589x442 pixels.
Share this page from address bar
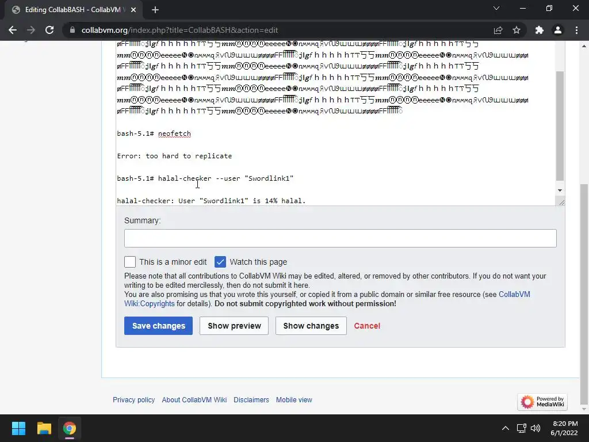498,30
